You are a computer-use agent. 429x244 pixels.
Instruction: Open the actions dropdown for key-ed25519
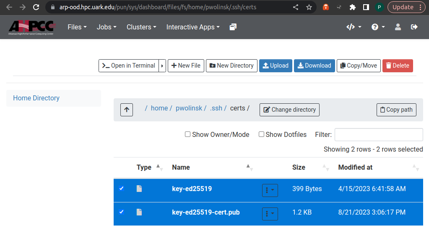pyautogui.click(x=270, y=190)
